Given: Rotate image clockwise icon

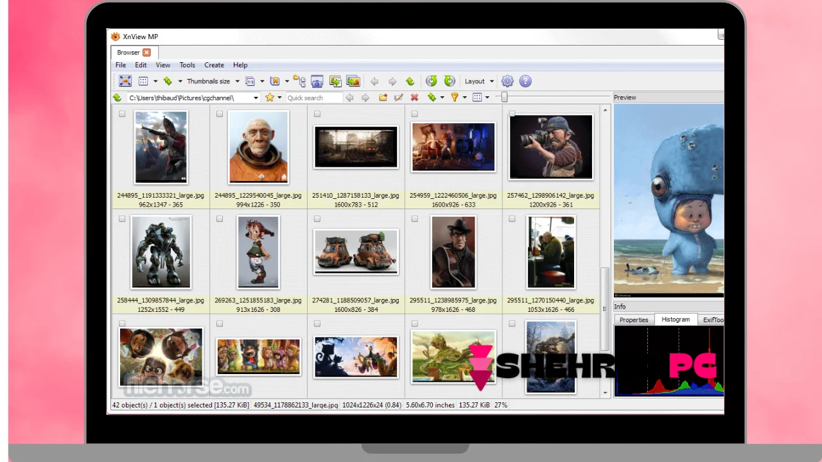Looking at the screenshot, I should tap(450, 81).
